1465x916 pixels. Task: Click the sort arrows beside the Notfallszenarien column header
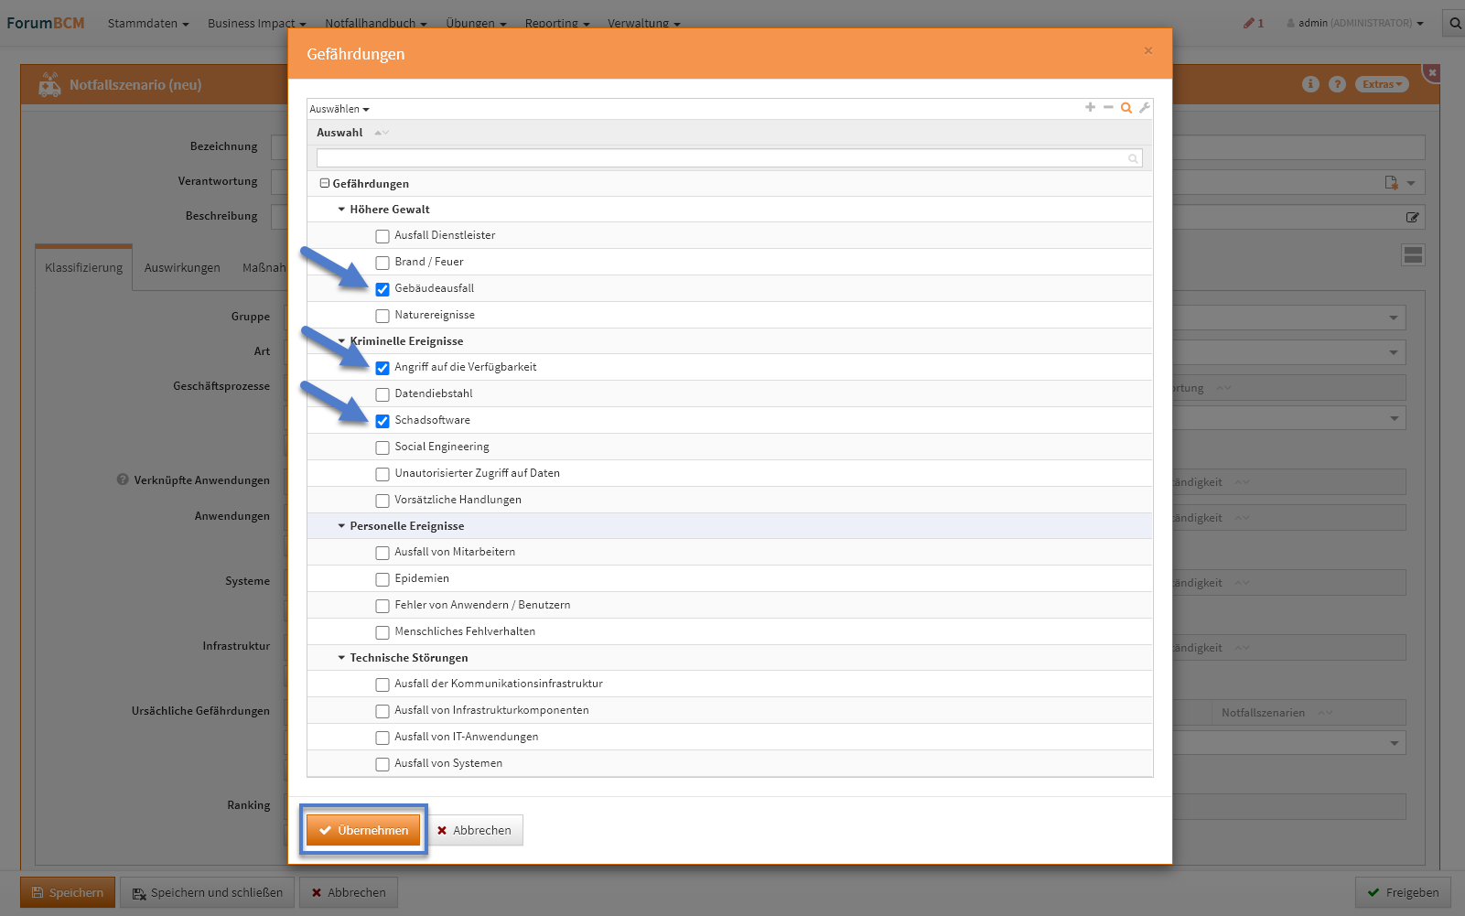click(x=1325, y=713)
